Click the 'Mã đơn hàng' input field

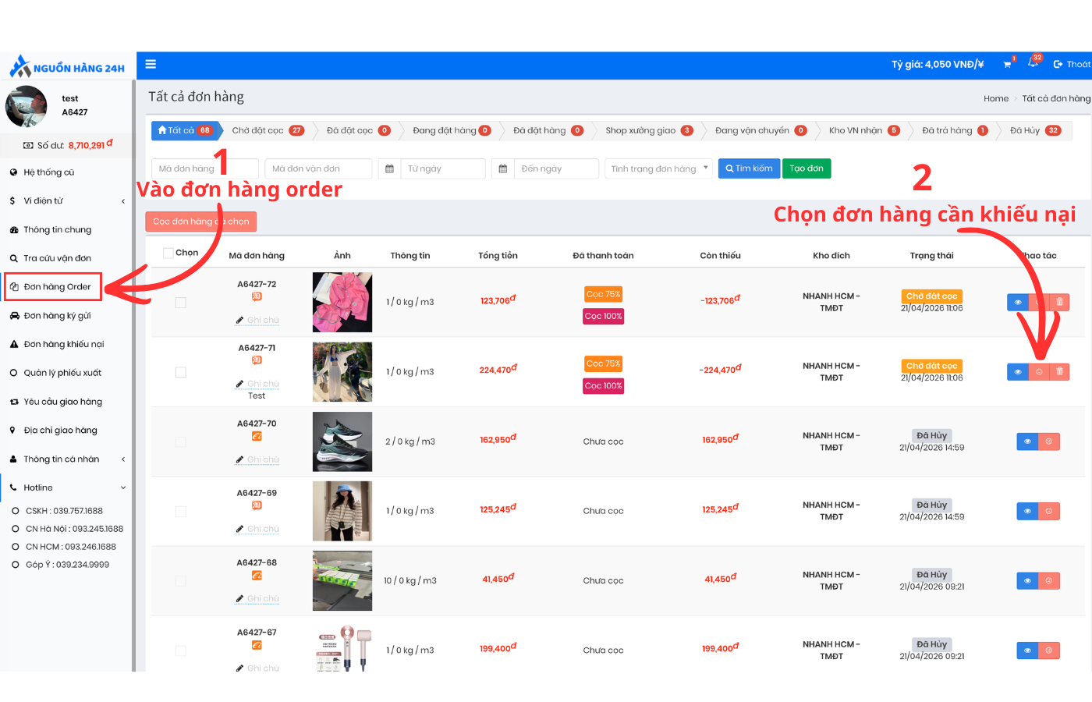205,169
